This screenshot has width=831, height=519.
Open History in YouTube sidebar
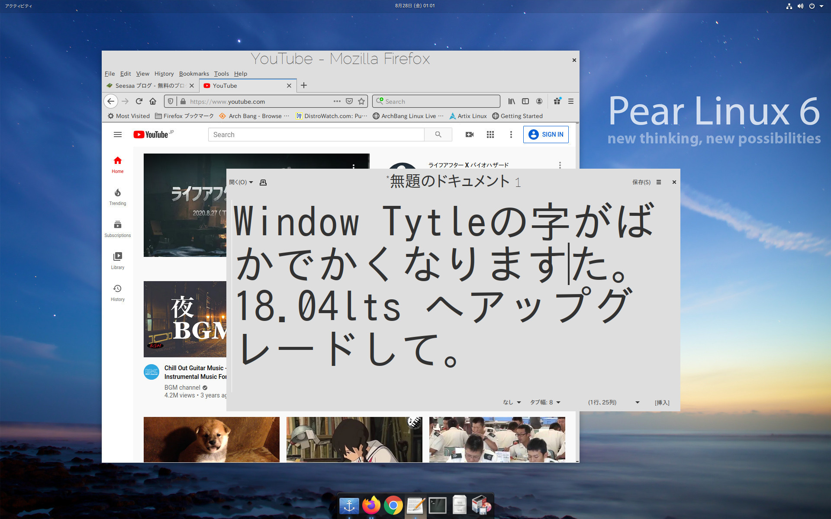pyautogui.click(x=118, y=293)
